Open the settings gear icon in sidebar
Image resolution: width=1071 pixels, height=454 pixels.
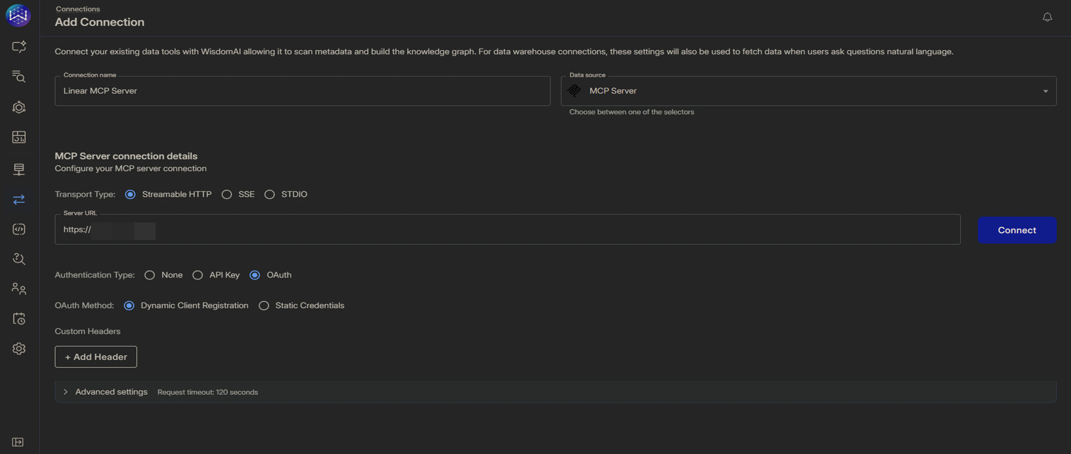tap(19, 348)
